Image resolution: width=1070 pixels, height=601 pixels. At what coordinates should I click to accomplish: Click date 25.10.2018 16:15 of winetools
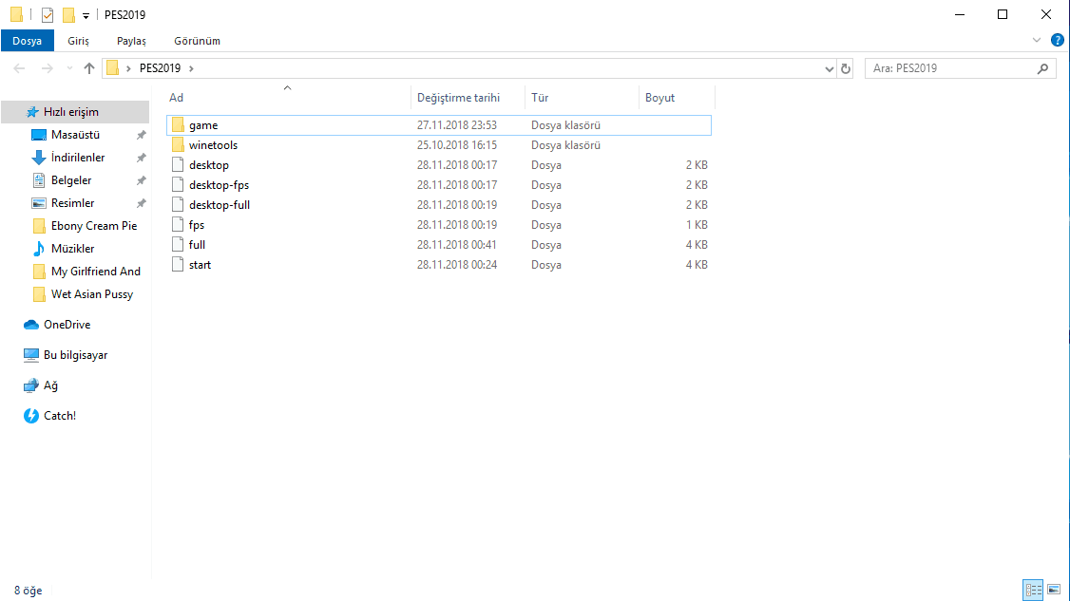tap(456, 144)
